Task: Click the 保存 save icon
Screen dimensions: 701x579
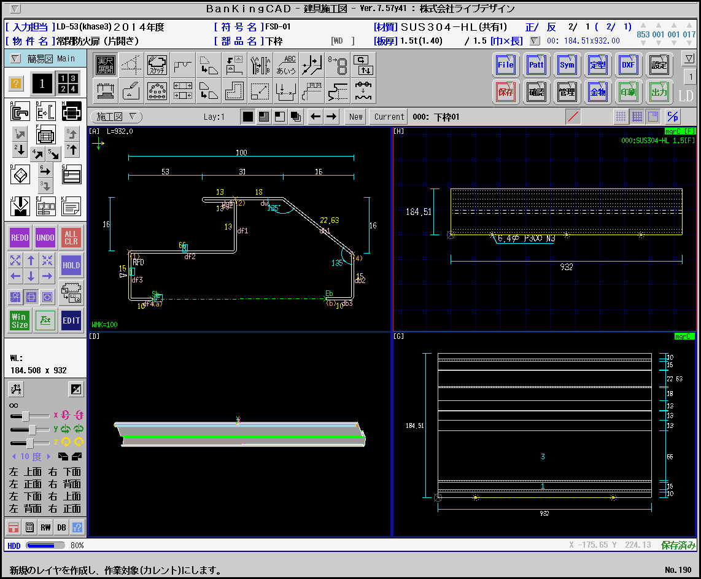Action: click(x=506, y=92)
